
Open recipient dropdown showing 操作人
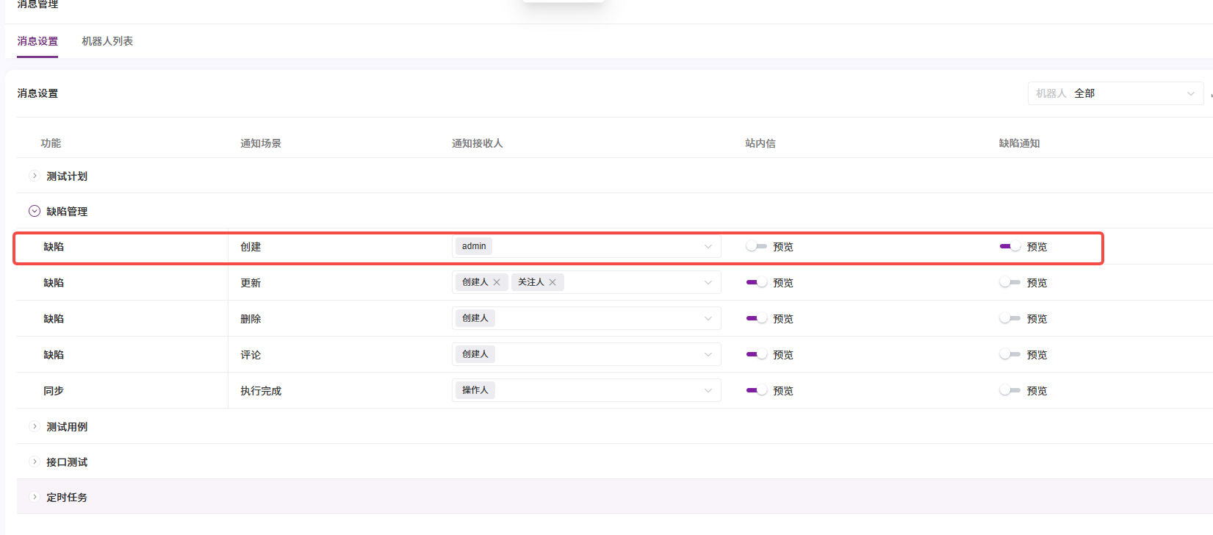coord(708,391)
